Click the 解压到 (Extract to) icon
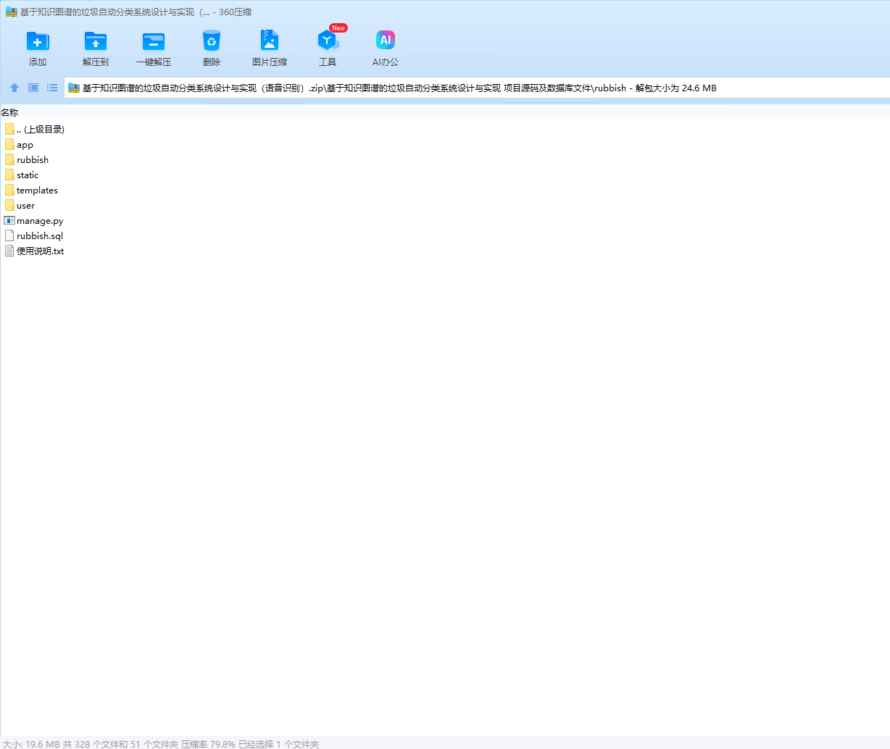Image resolution: width=890 pixels, height=749 pixels. [96, 41]
